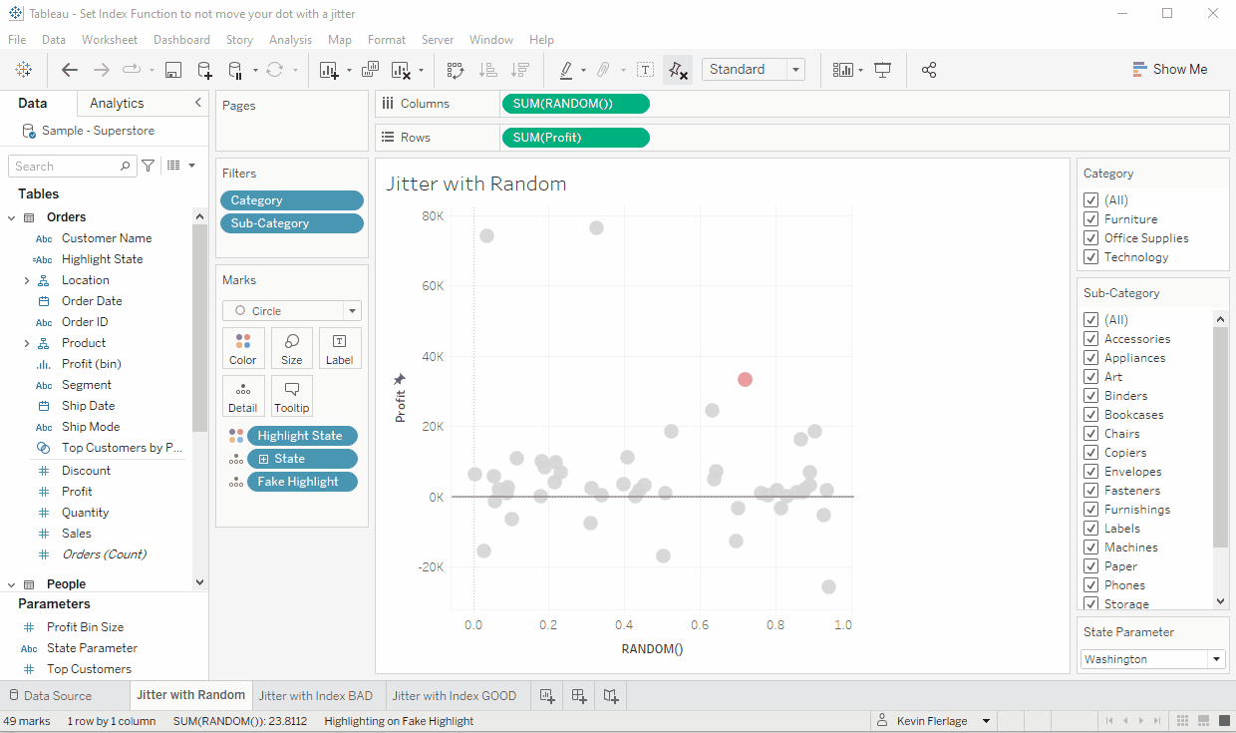Open the Label mark card
Viewport: 1236px width, 733px height.
tap(340, 349)
